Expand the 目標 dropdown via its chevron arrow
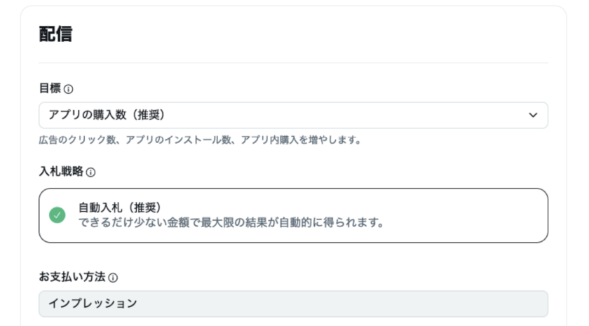The height and width of the screenshot is (326, 589). pyautogui.click(x=533, y=115)
